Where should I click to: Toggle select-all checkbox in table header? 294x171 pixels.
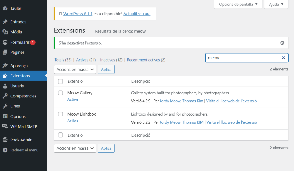[x=60, y=81]
